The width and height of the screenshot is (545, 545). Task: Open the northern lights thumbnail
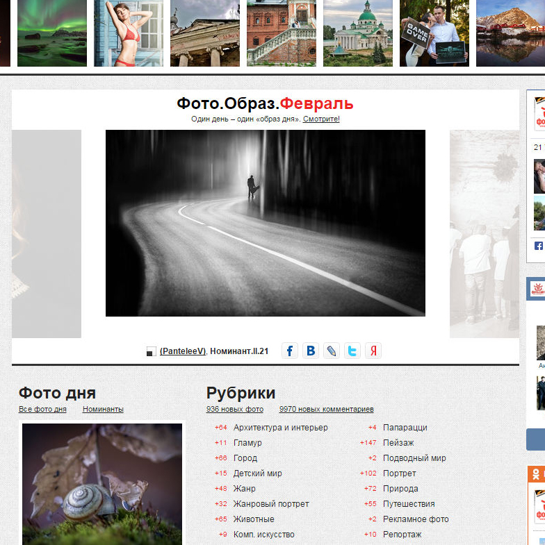click(x=52, y=33)
